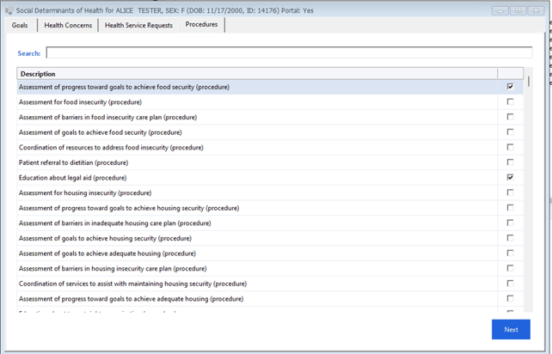Select the Health Service Requests tab
Screen dimensions: 552x354
point(138,26)
